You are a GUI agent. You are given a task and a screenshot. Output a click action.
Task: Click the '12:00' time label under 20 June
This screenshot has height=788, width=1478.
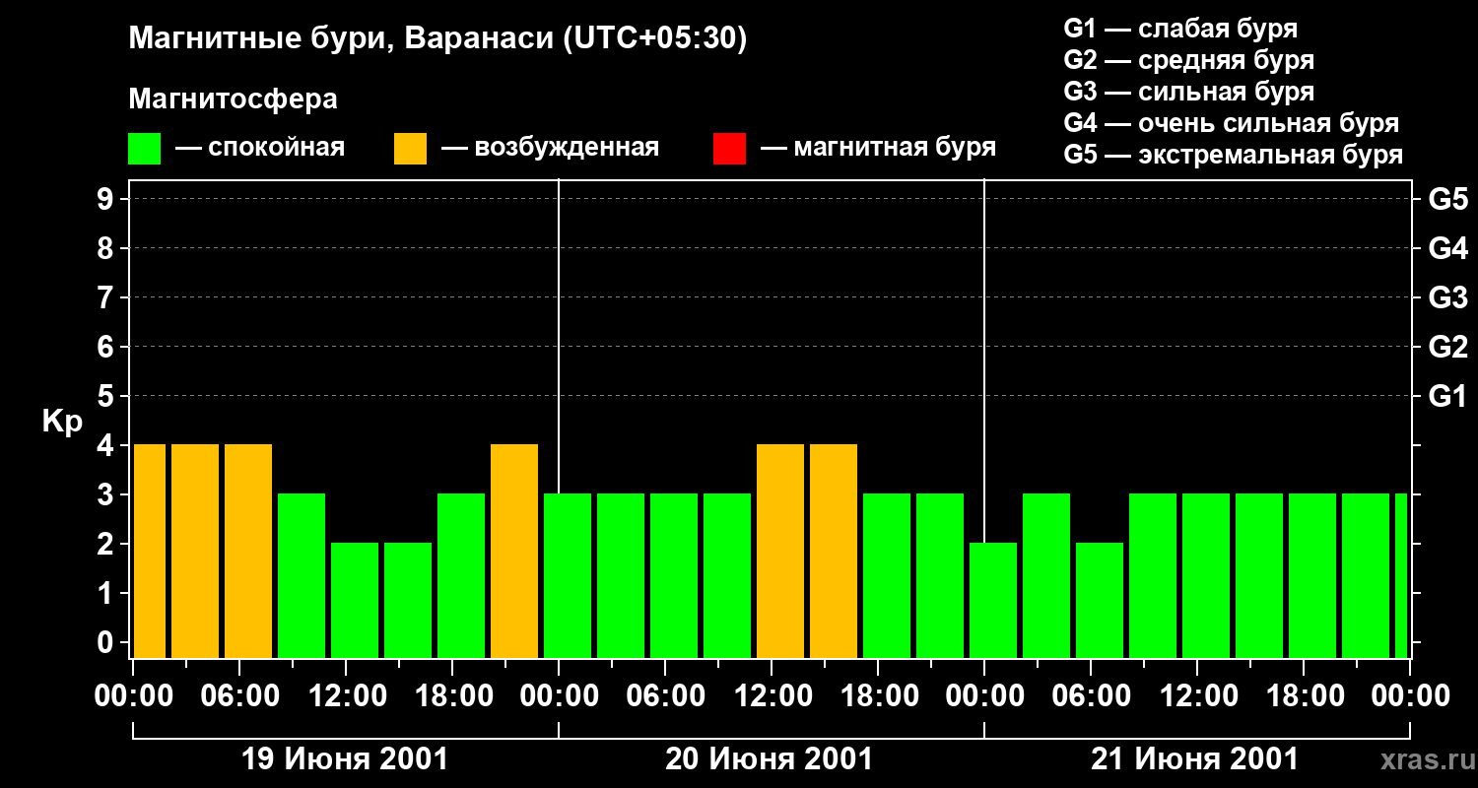pos(772,695)
